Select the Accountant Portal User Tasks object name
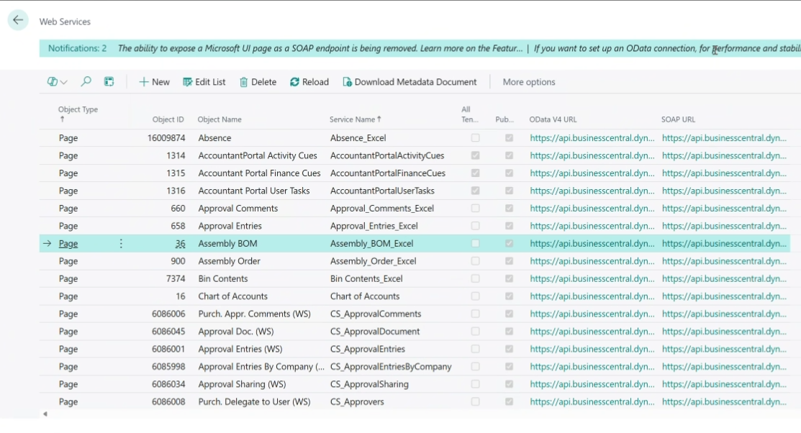 click(254, 191)
